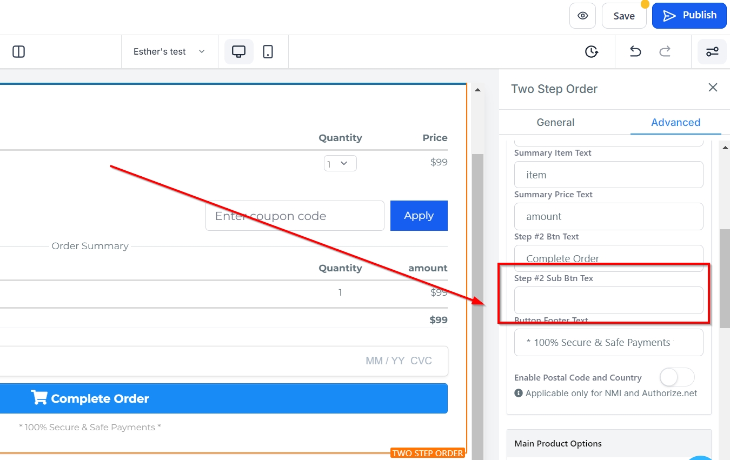Expand the Main Product Options section
This screenshot has height=460, width=730.
click(x=608, y=443)
